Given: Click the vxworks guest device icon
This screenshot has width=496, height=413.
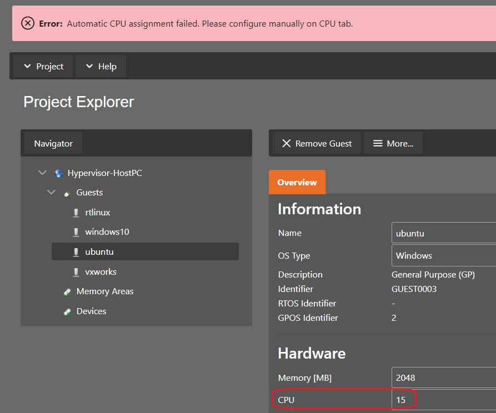Looking at the screenshot, I should coord(76,272).
